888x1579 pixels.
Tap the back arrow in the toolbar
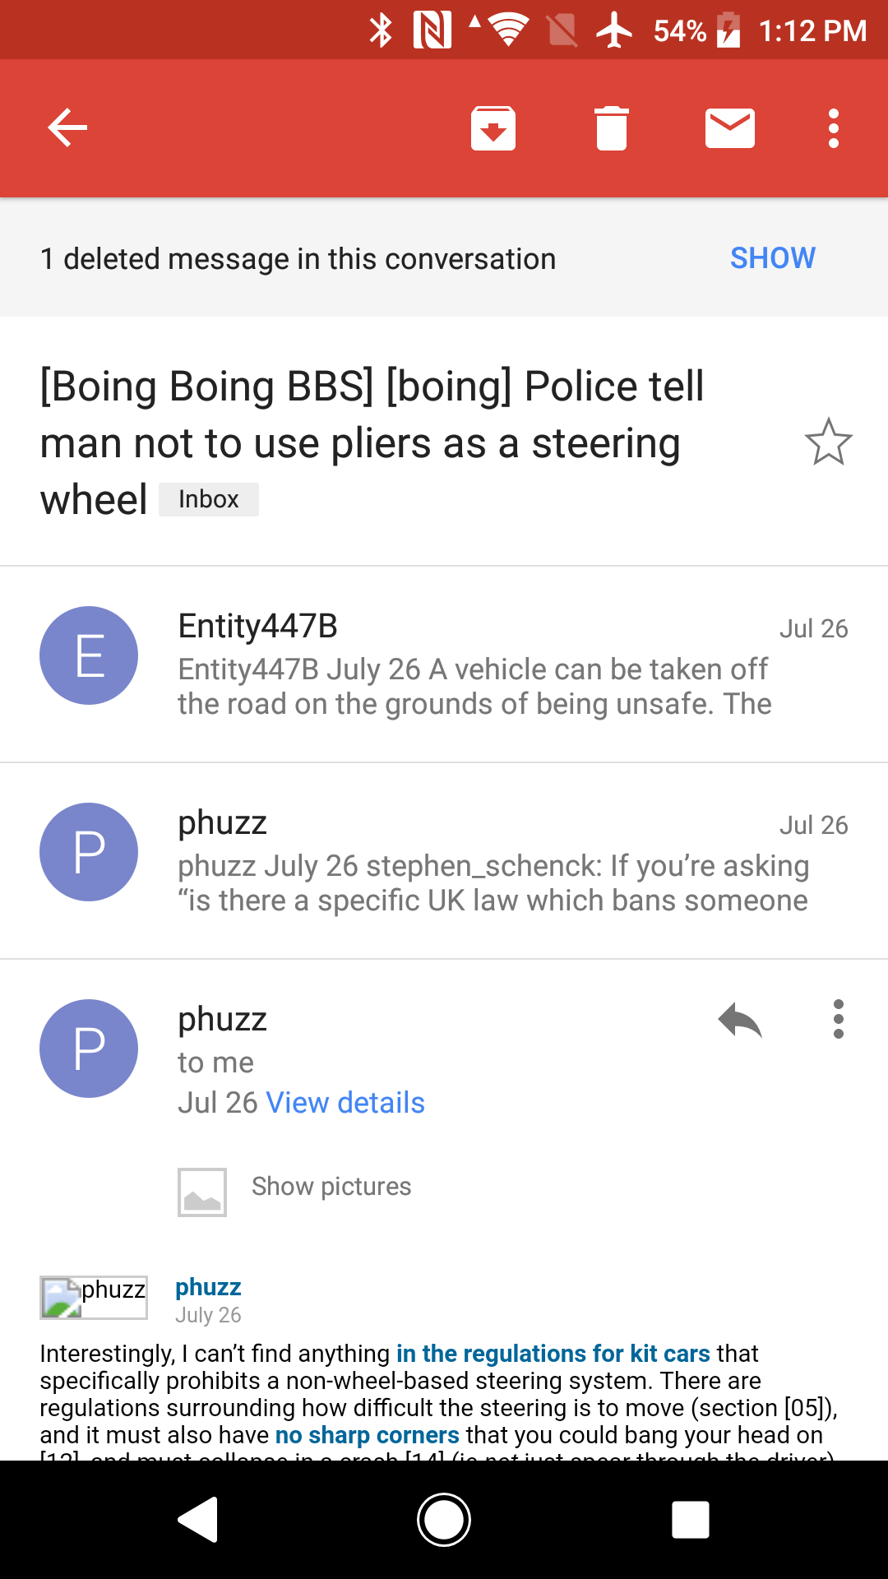pyautogui.click(x=67, y=128)
